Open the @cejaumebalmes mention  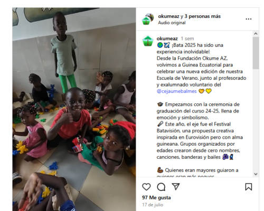tap(176, 91)
